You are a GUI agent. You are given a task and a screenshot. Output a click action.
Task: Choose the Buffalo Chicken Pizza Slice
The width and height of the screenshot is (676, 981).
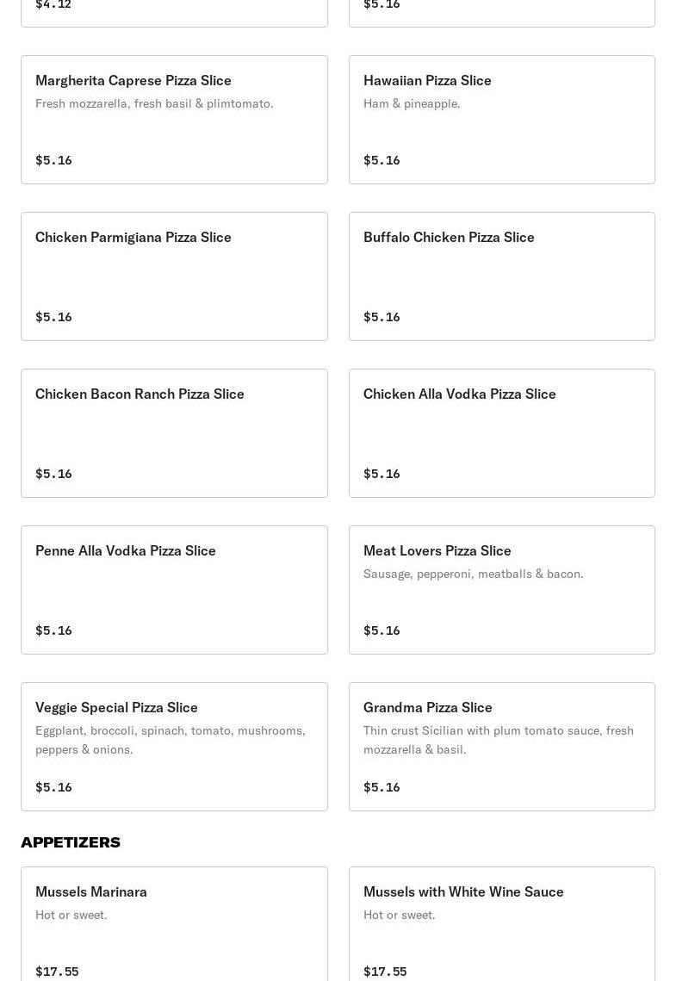[501, 276]
